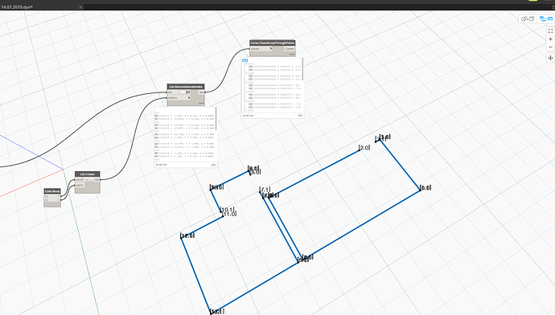Activate the Pan mode icon
The height and width of the screenshot is (315, 555).
coord(550,58)
